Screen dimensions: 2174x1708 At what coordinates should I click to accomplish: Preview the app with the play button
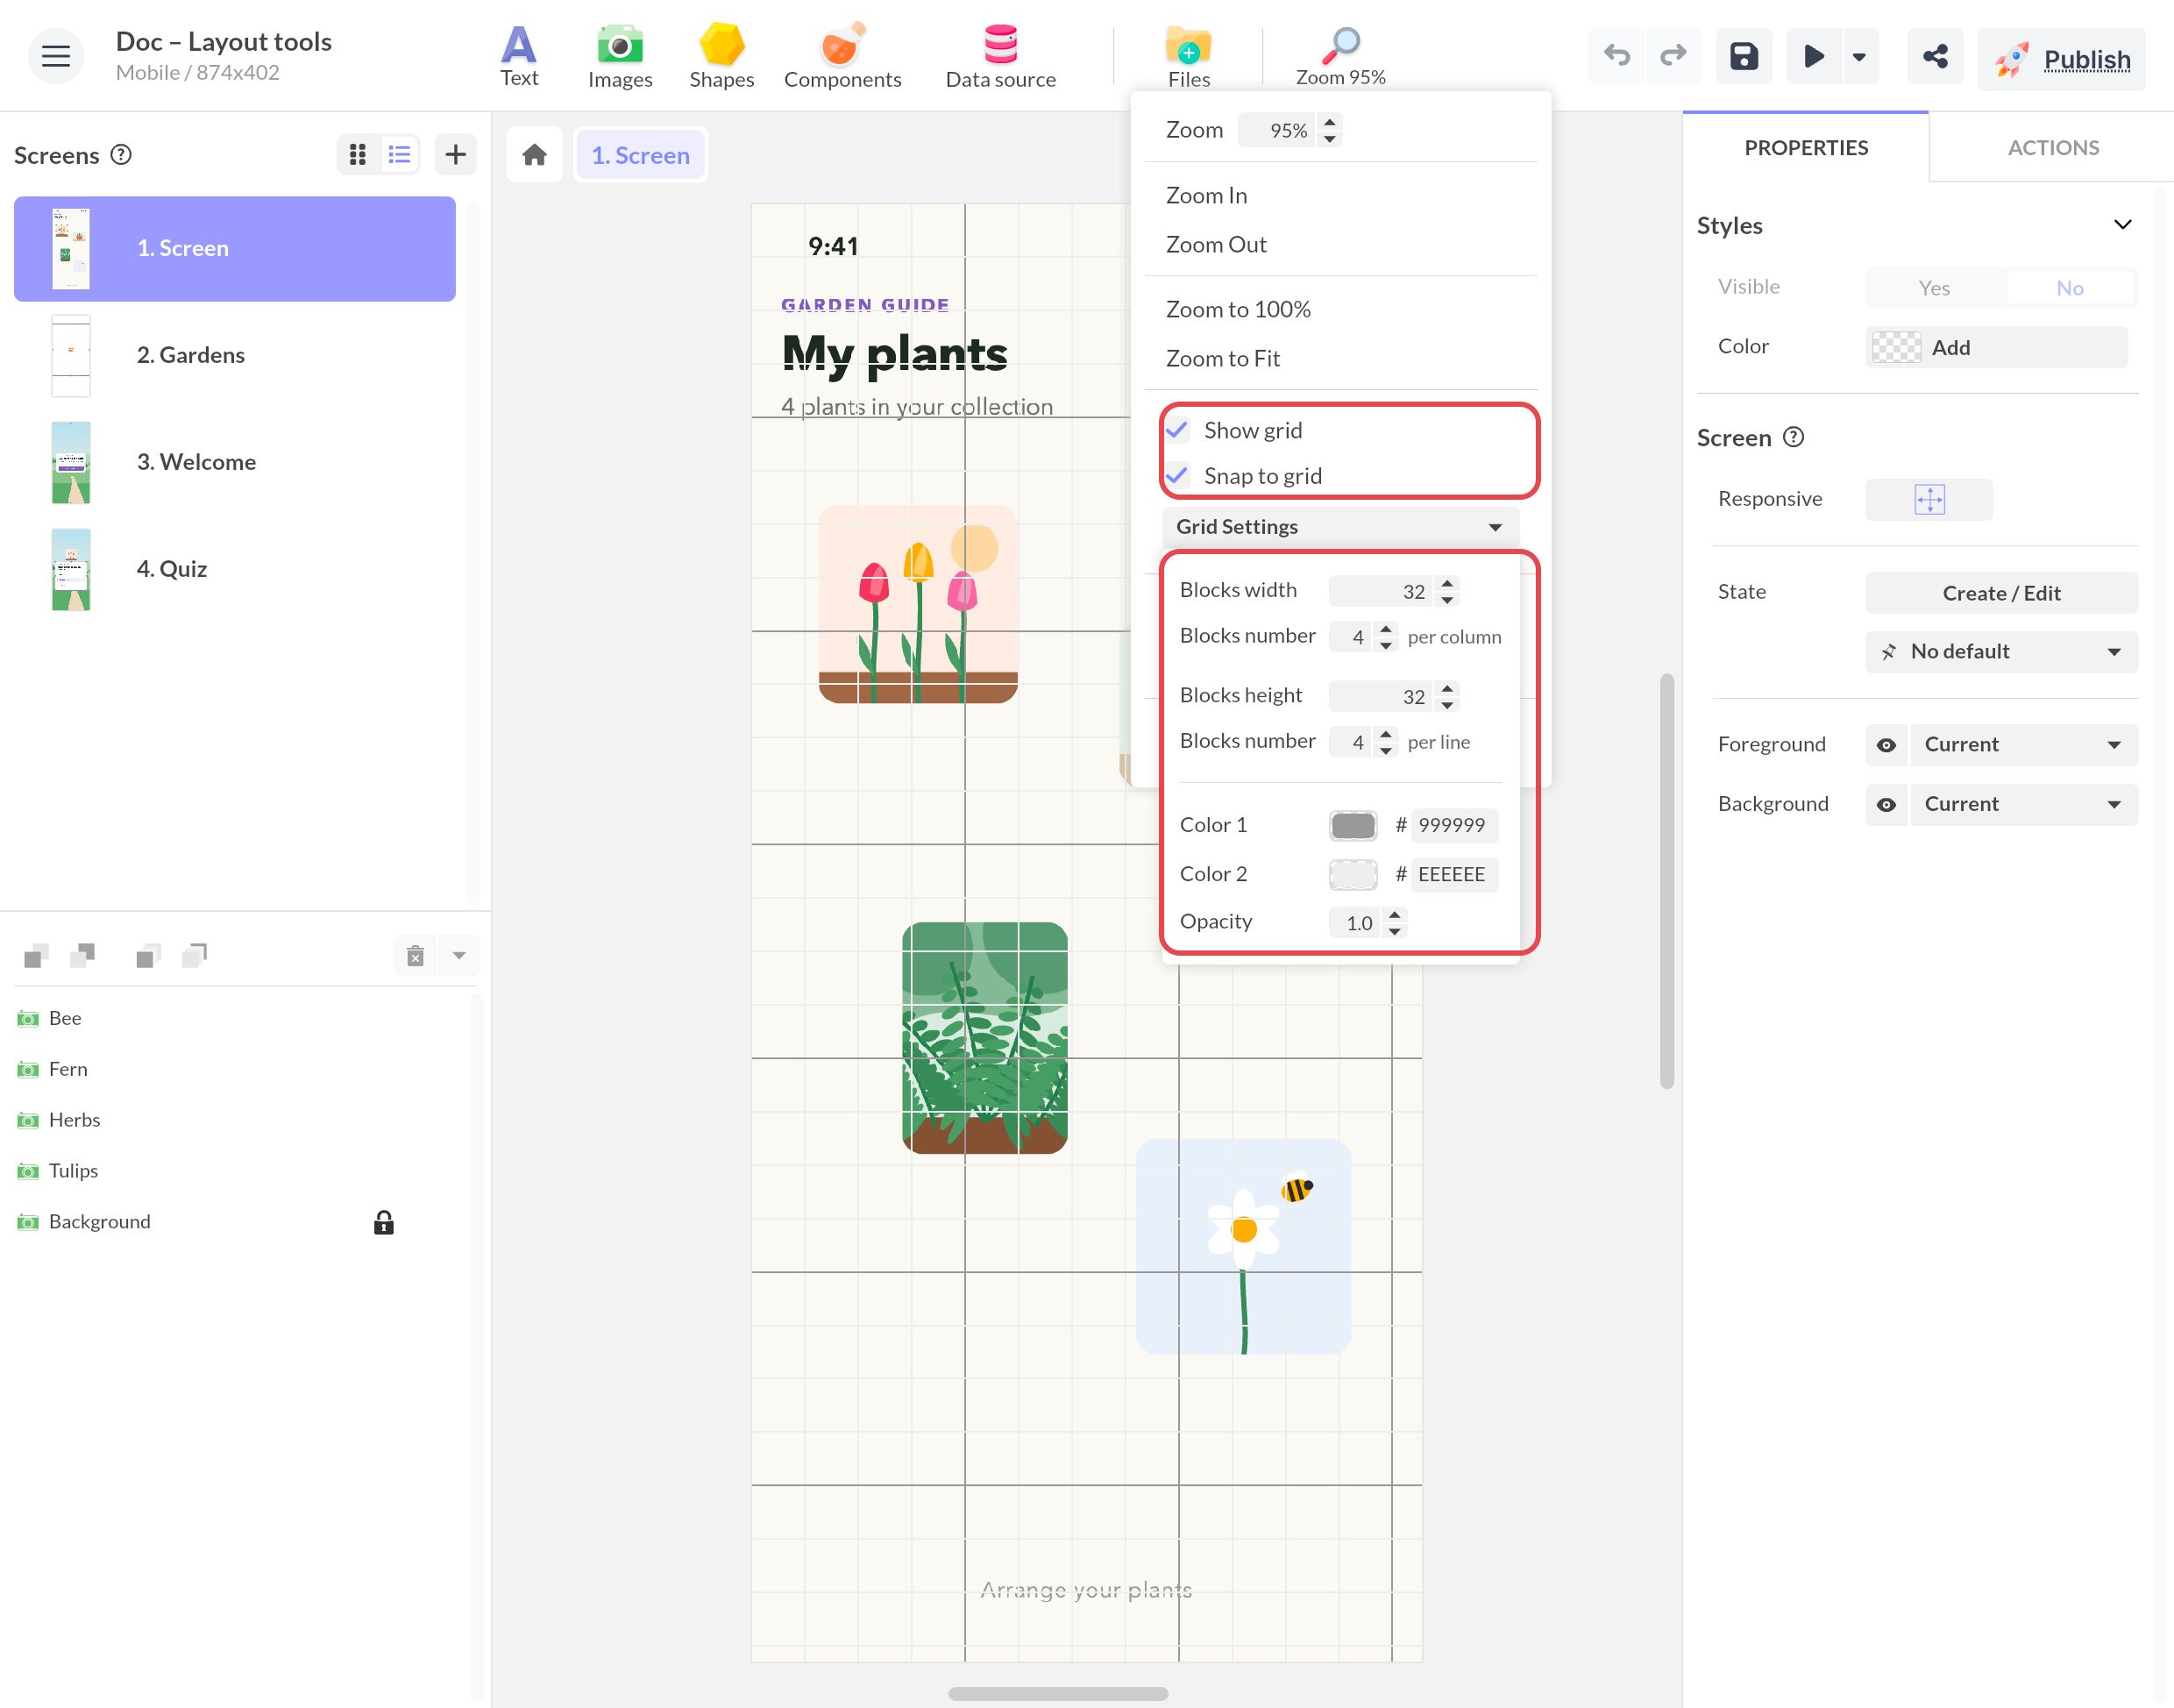pyautogui.click(x=1813, y=56)
